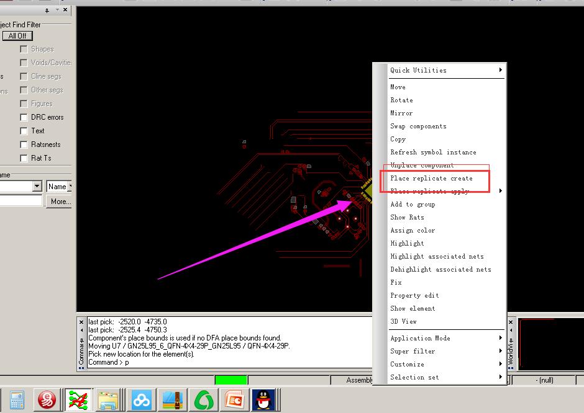
Task: Expand Place replicate apply submenu
Action: point(446,191)
